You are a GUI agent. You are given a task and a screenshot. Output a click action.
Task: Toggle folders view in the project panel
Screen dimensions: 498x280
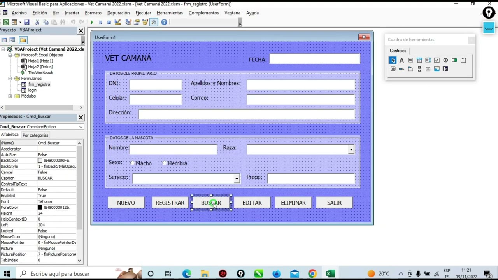click(x=23, y=40)
